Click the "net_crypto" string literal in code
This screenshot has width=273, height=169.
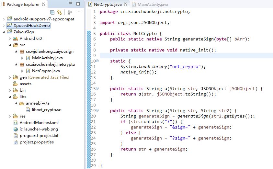coord(185,66)
